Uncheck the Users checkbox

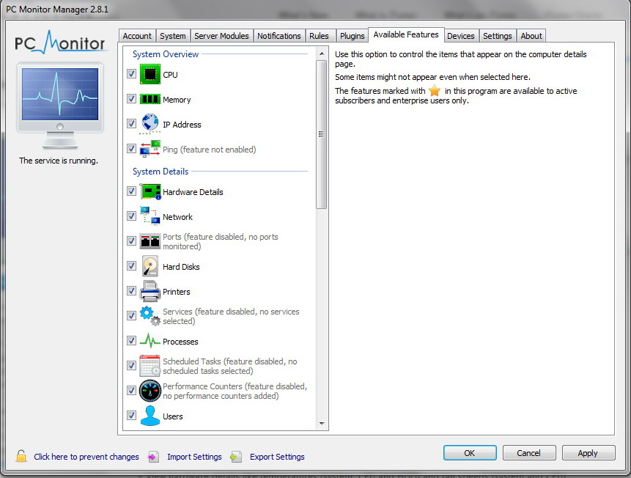pyautogui.click(x=131, y=415)
